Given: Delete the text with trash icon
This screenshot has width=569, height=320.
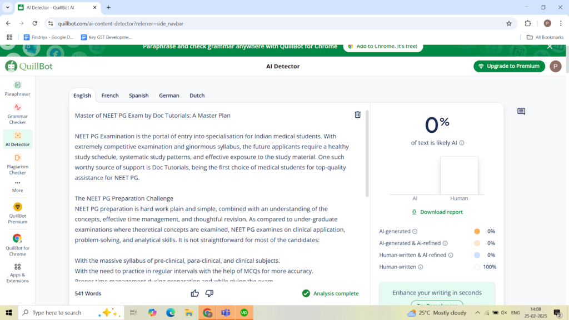Looking at the screenshot, I should click(357, 115).
